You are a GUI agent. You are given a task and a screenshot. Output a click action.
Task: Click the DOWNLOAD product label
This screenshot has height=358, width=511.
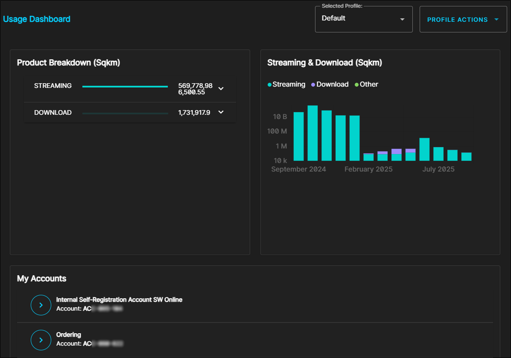coord(53,113)
